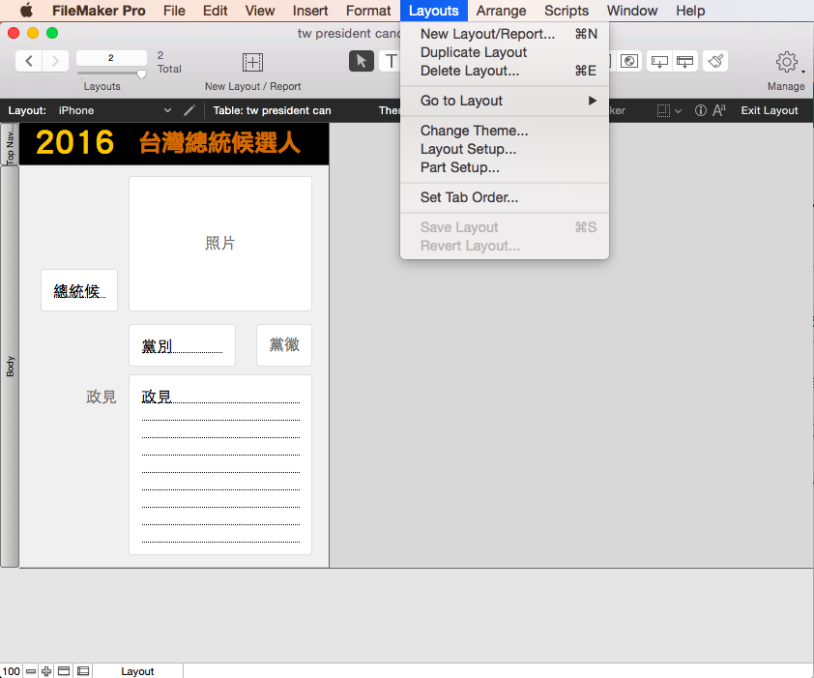Open the New Layout / Report tool

point(251,61)
